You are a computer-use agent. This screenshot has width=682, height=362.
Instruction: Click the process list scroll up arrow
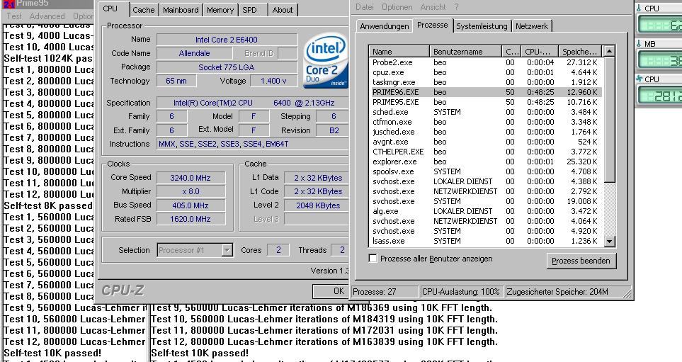tap(609, 51)
